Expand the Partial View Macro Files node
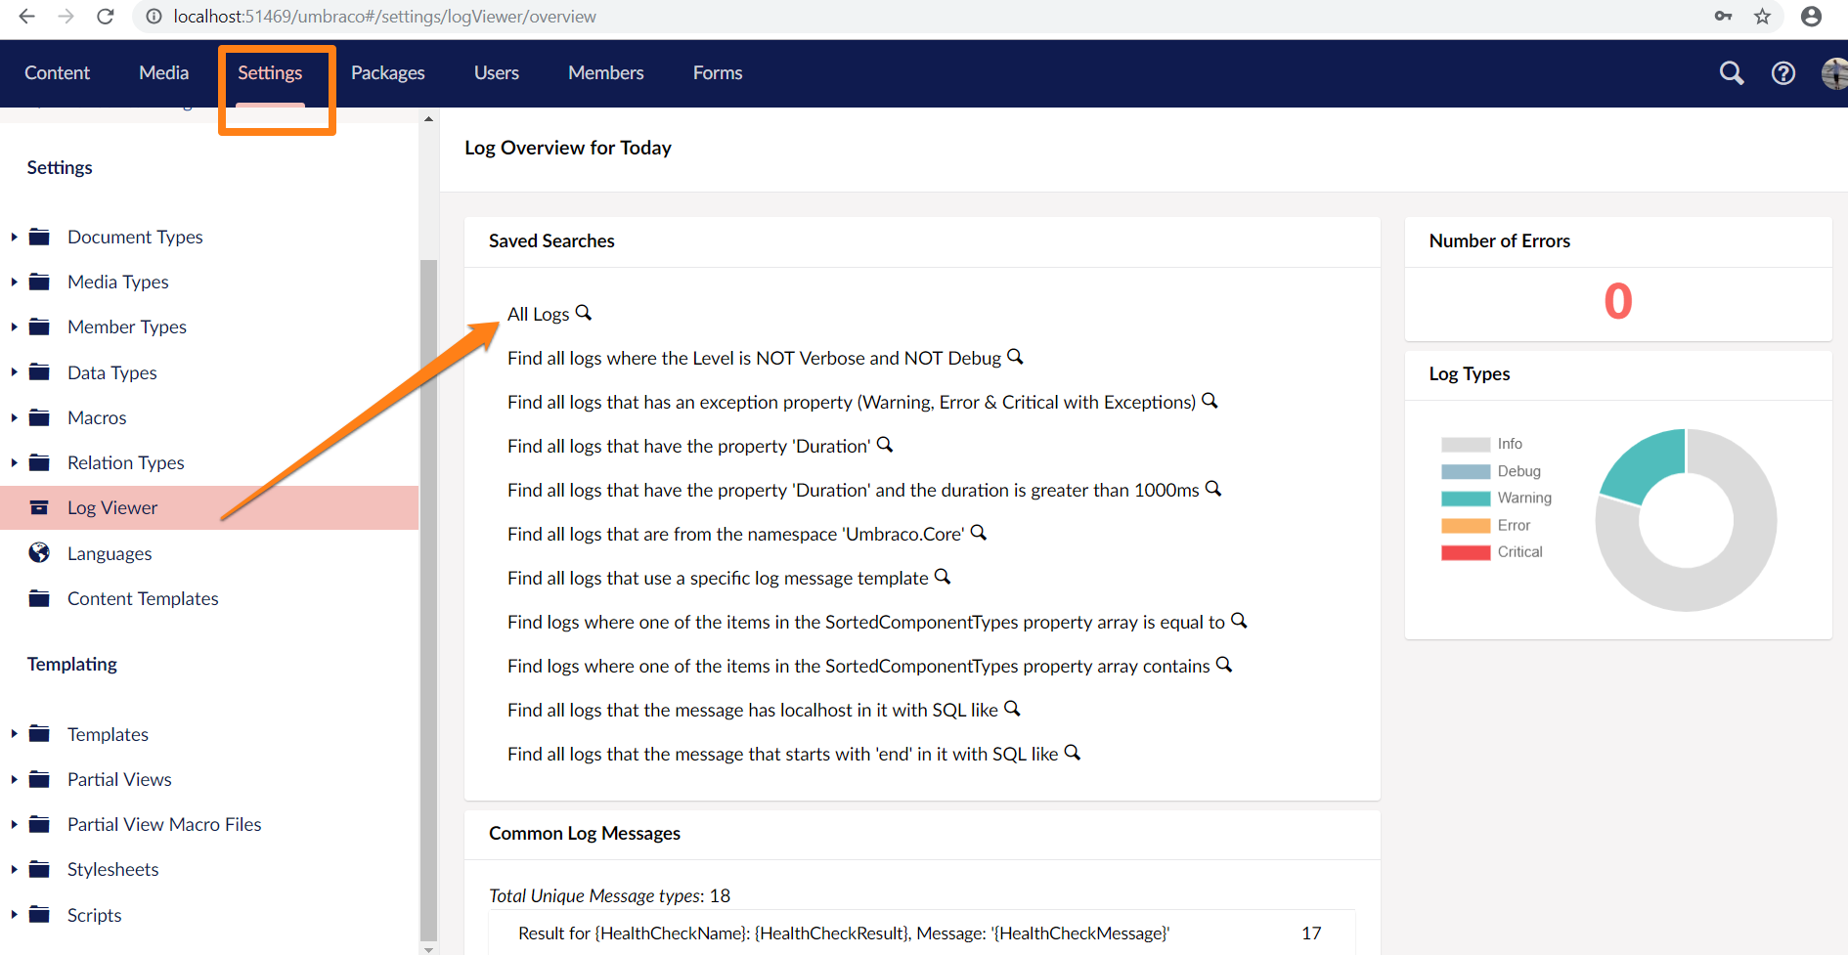This screenshot has height=955, width=1848. 14,824
